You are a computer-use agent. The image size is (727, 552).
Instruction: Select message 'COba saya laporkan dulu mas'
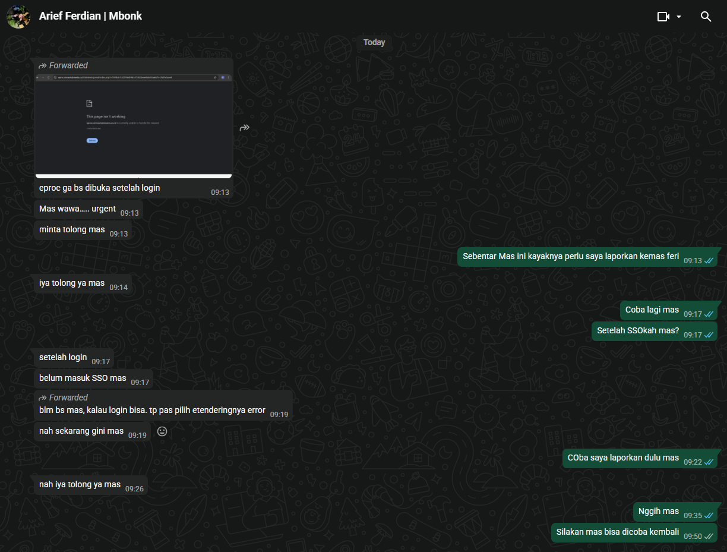[x=623, y=458]
